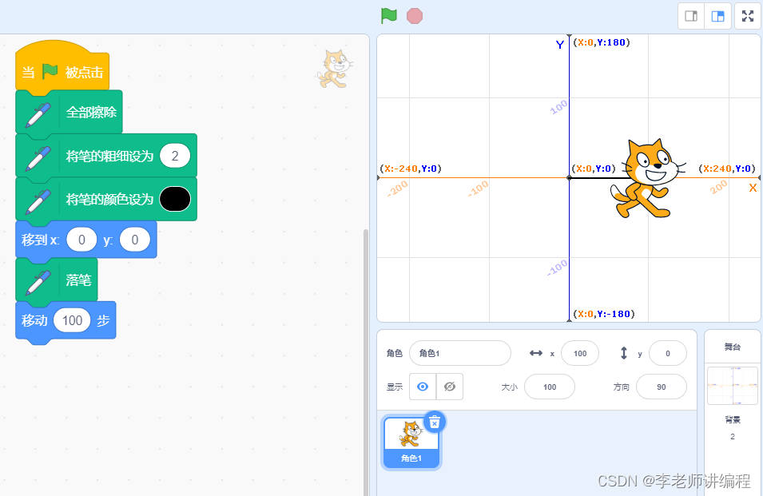The width and height of the screenshot is (763, 496).
Task: Edit pen size value 2
Action: coord(175,156)
